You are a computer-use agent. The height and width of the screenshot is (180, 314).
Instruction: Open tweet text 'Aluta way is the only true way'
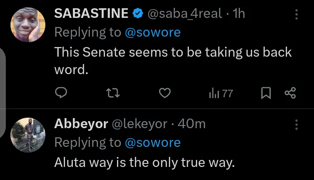pyautogui.click(x=144, y=163)
